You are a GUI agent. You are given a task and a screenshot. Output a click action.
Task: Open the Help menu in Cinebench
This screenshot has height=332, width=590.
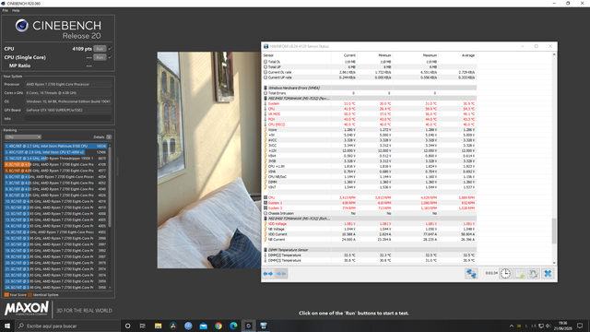pyautogui.click(x=16, y=10)
